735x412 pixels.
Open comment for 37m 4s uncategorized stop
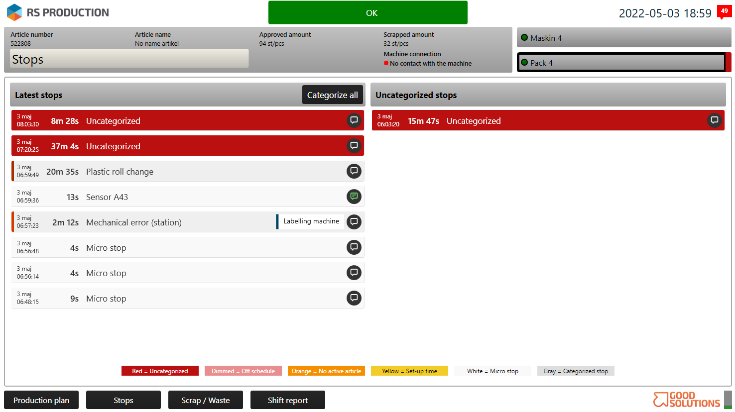coord(354,146)
